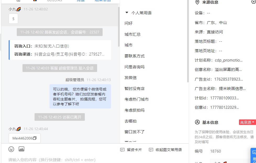The width and height of the screenshot is (256, 163).
Task: Select the 城市汇总 quick phrase
Action: pyautogui.click(x=132, y=34)
